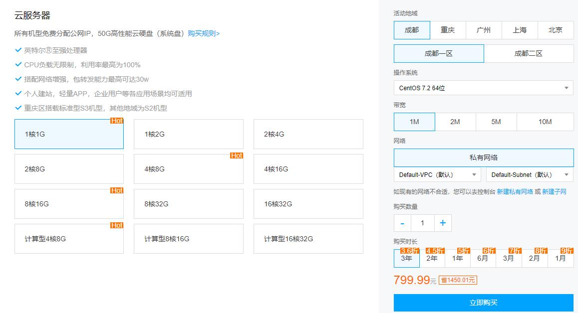Click the Hot badge on 4核8G
578x313 pixels.
pos(237,156)
